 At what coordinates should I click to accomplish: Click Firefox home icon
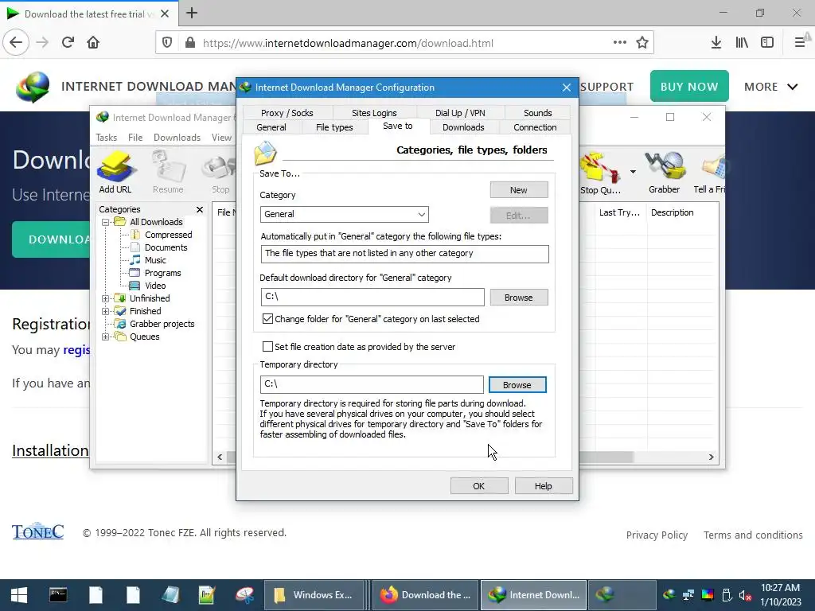click(x=93, y=43)
